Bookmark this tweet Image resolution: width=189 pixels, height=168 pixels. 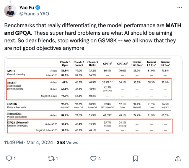[x=136, y=159]
